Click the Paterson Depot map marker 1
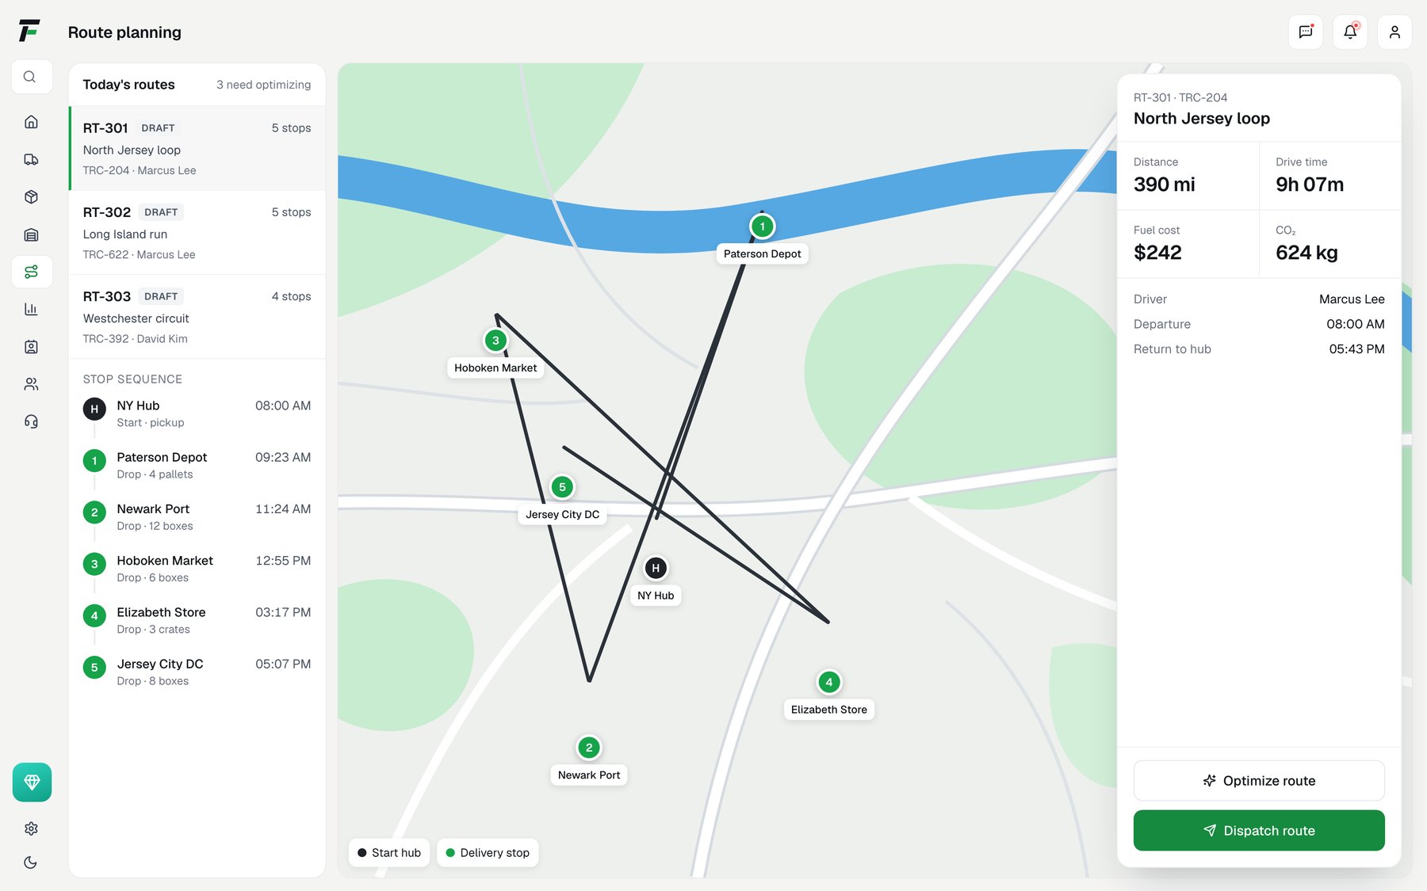This screenshot has width=1427, height=891. click(x=762, y=227)
